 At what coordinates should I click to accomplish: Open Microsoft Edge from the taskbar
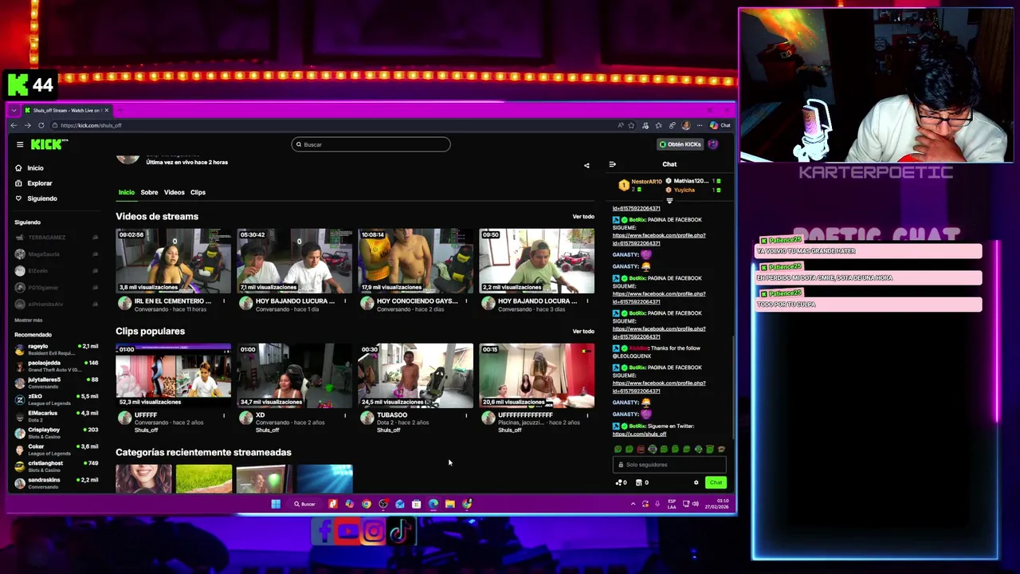(433, 504)
